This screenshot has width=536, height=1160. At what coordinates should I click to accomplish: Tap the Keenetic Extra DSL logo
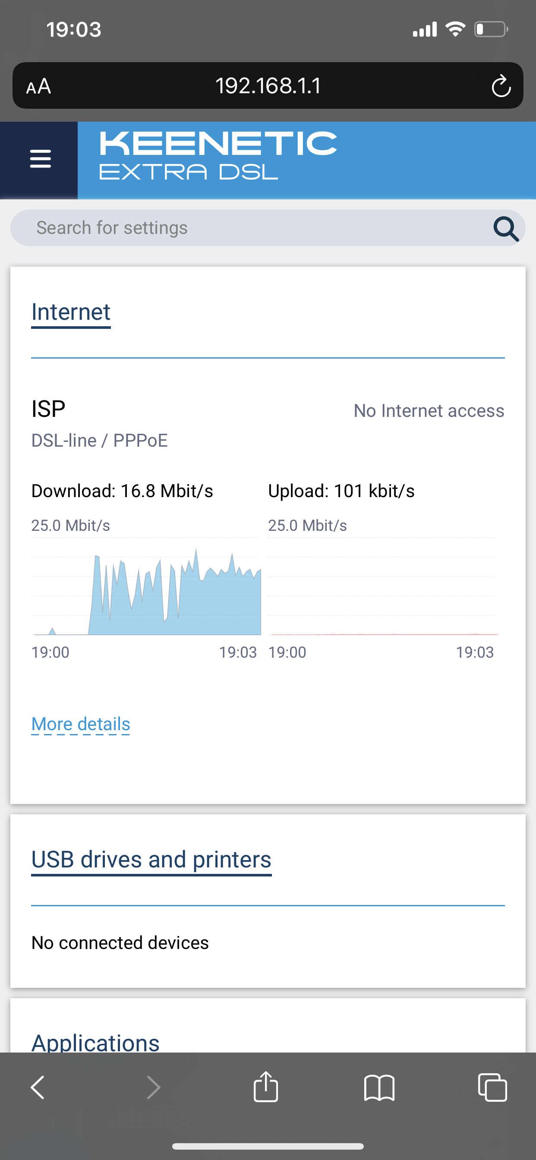pyautogui.click(x=218, y=155)
